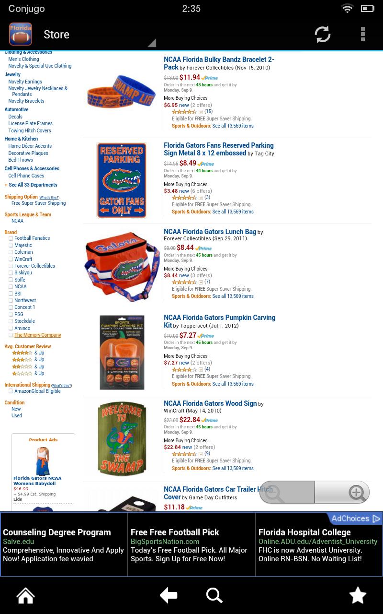The image size is (383, 614).
Task: Enable the AmazonGlobal Eligible checkbox
Action: click(x=11, y=391)
